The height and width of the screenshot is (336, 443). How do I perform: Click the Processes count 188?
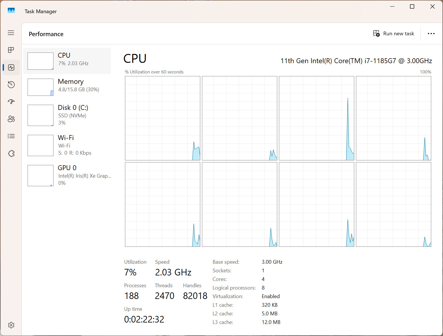pos(132,296)
